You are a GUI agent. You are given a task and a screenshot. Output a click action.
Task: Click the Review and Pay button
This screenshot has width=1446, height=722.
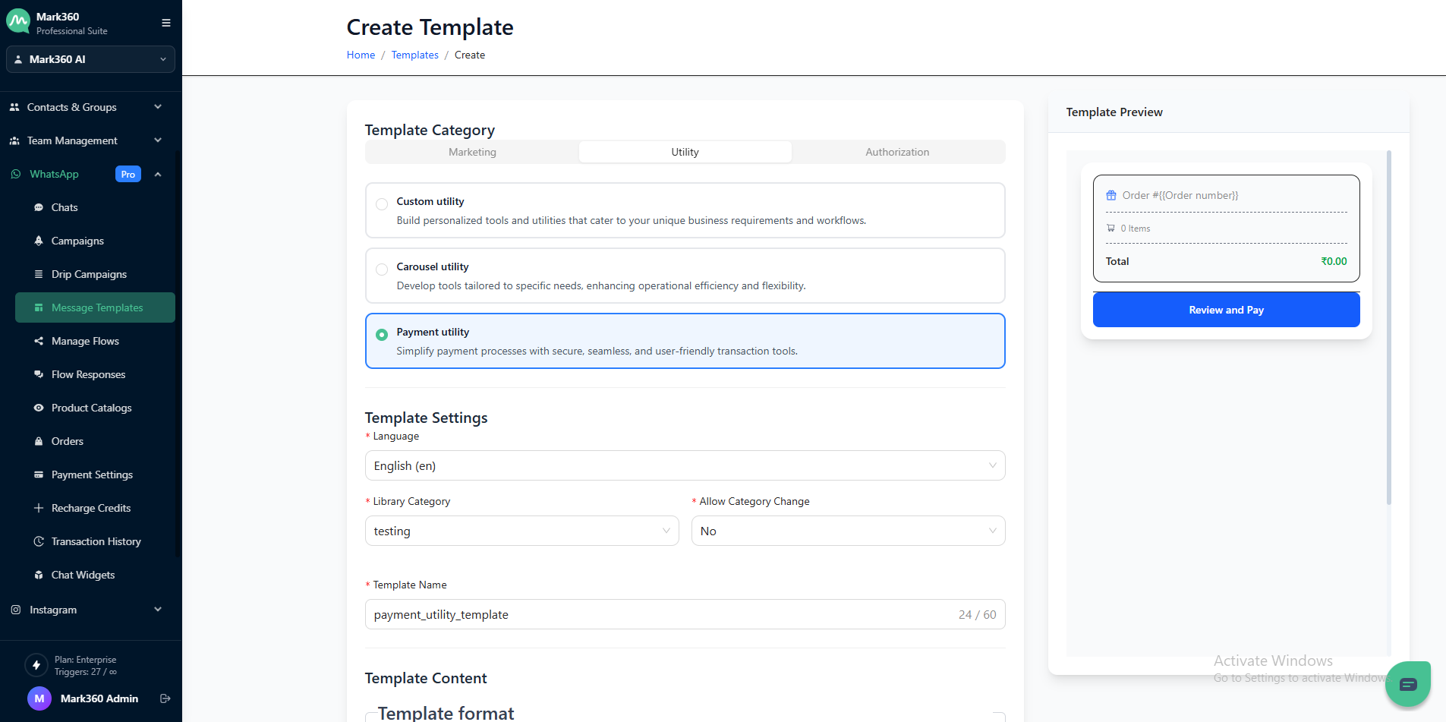(1226, 310)
